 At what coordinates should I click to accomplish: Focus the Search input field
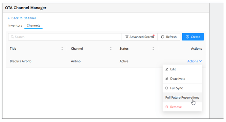coord(65,37)
